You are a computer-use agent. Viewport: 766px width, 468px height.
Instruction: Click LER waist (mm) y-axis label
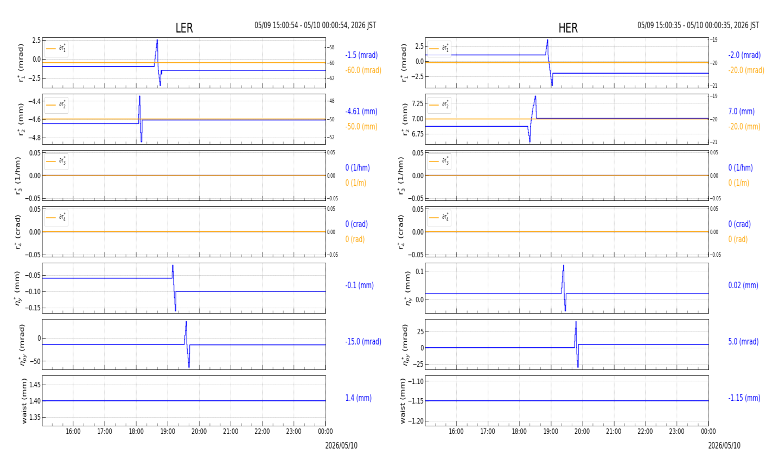(23, 401)
